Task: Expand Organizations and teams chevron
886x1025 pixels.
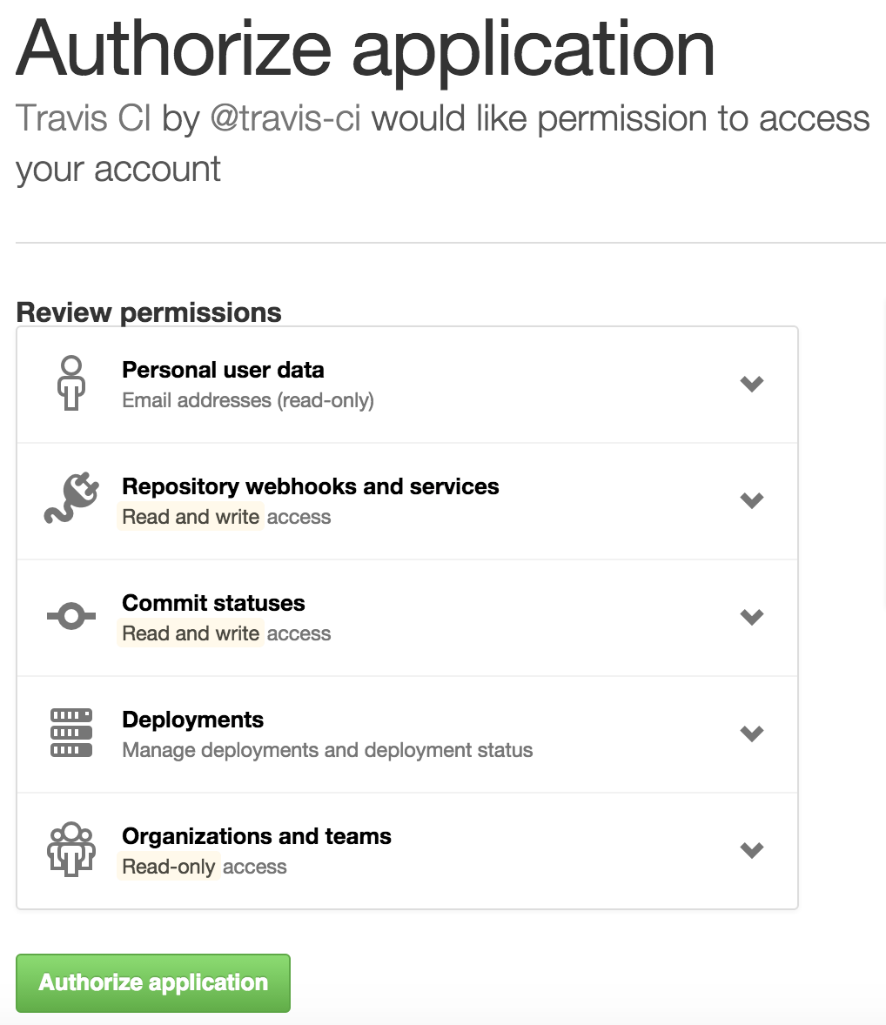Action: [751, 850]
